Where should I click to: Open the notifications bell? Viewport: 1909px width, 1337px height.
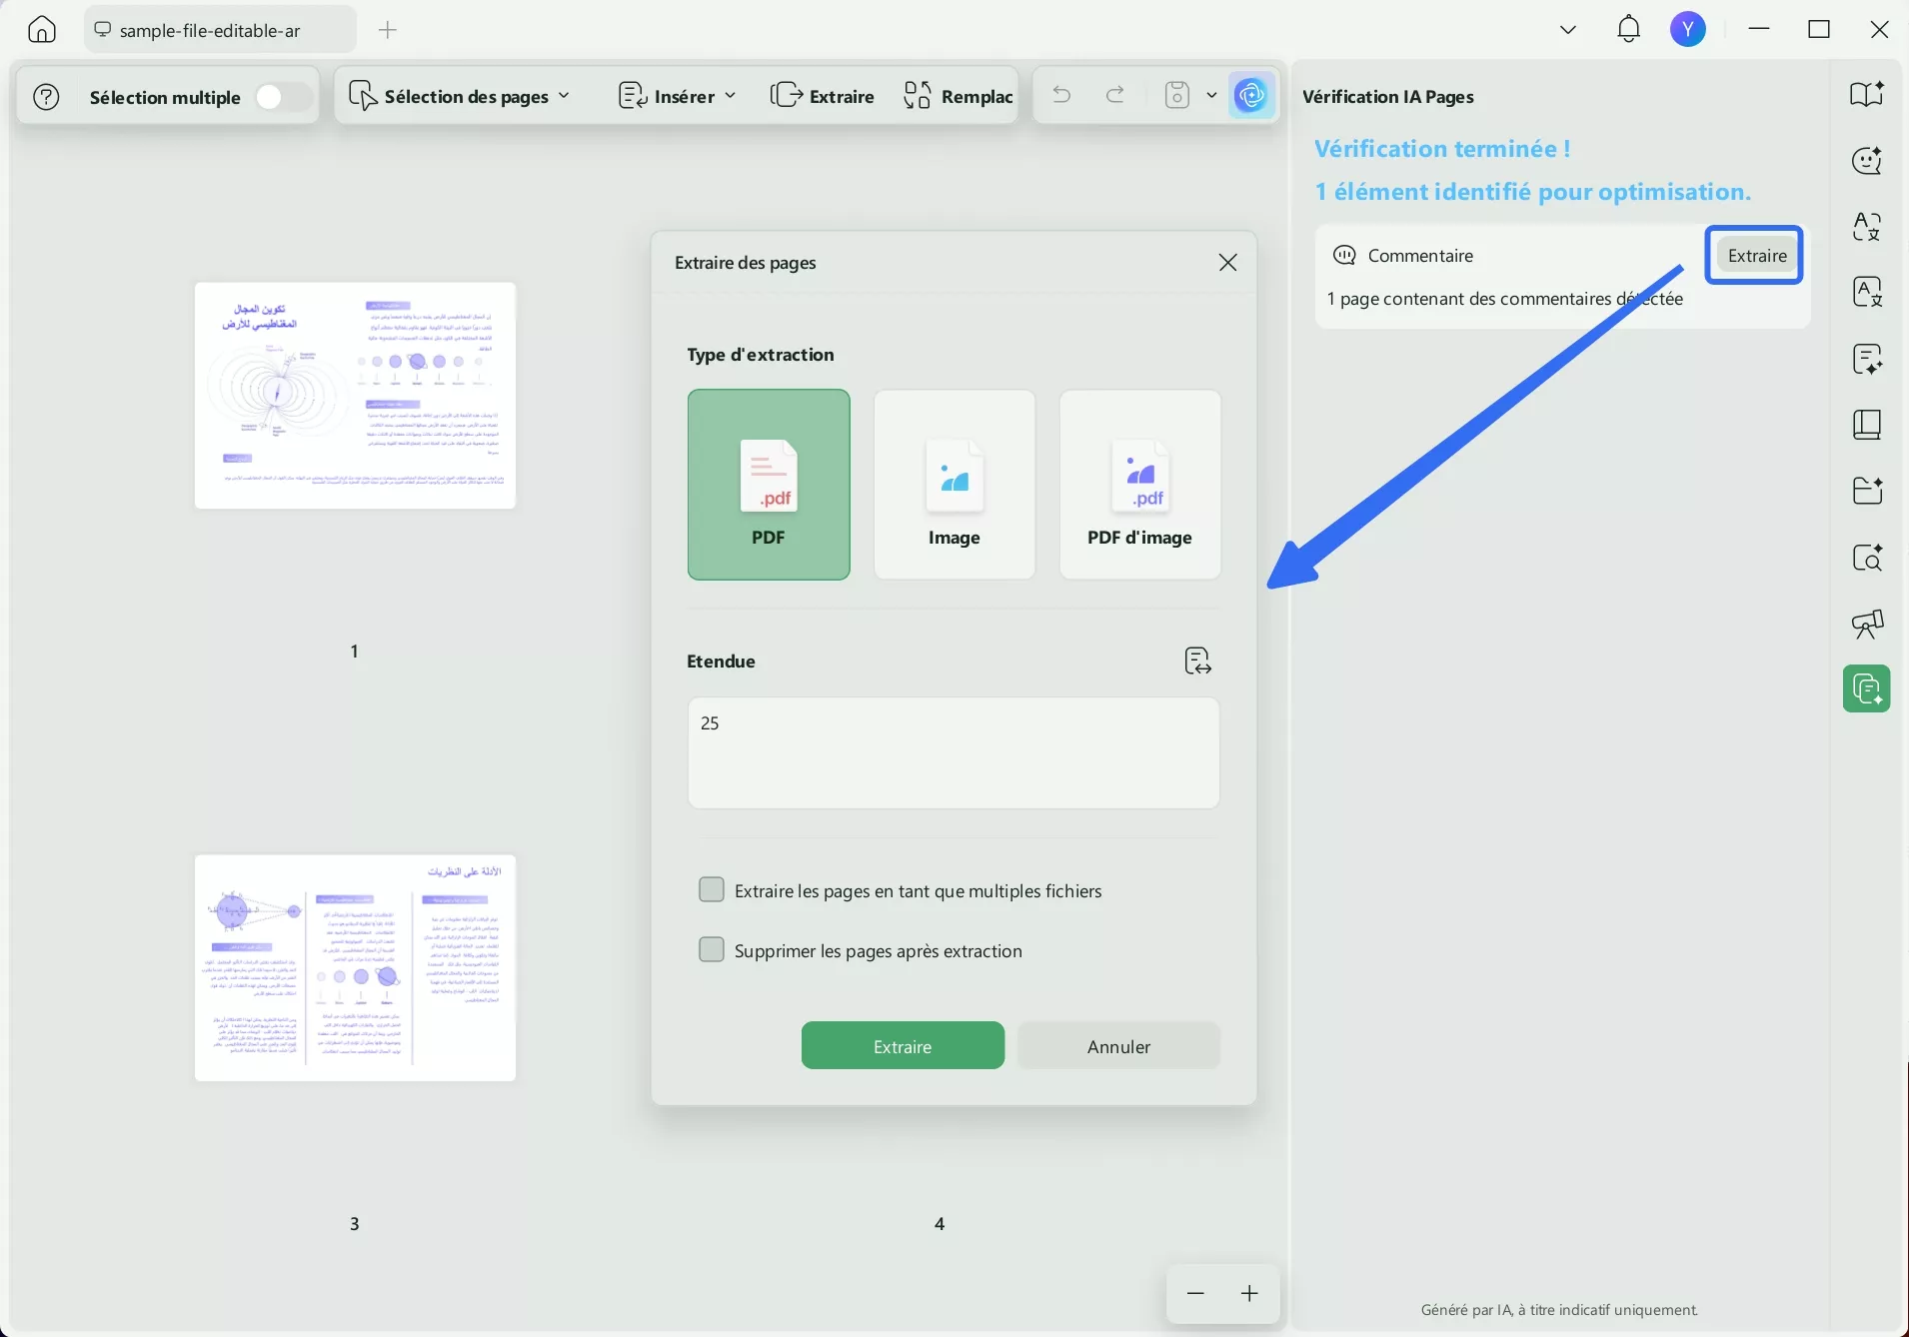(1628, 29)
